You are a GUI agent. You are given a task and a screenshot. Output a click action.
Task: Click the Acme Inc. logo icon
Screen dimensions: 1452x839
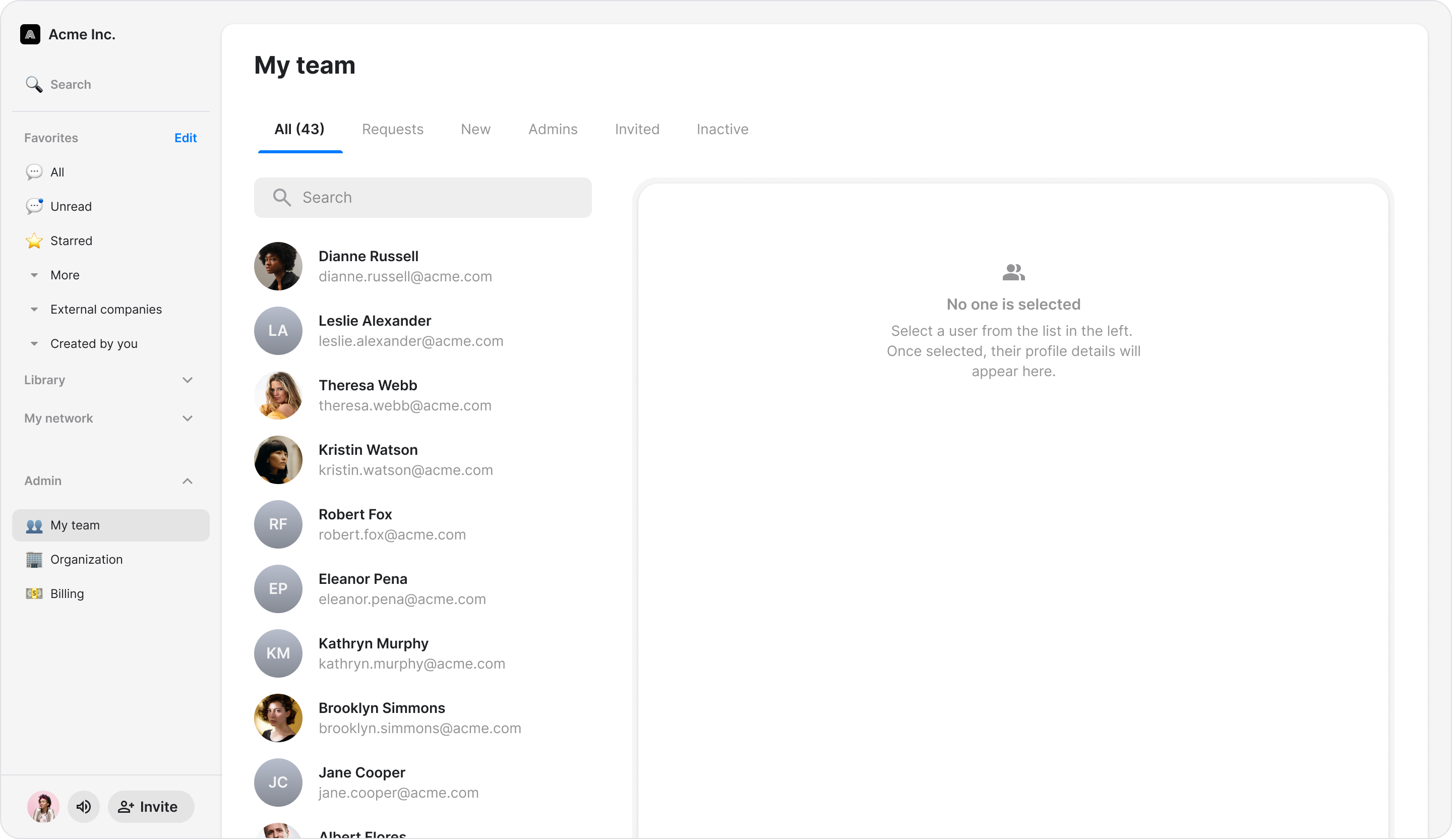coord(30,35)
